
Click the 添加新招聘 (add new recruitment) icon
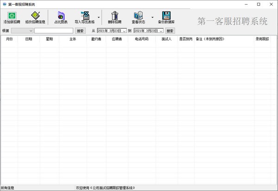tap(12, 15)
